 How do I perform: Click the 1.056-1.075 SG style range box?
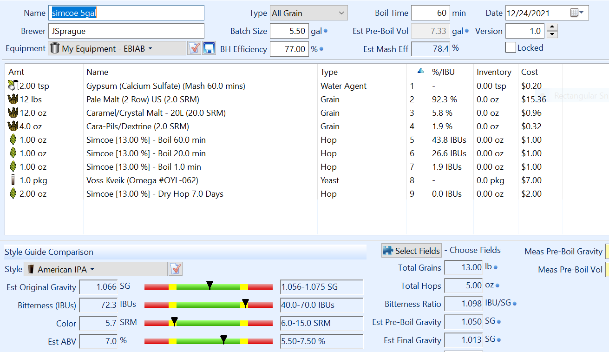322,286
